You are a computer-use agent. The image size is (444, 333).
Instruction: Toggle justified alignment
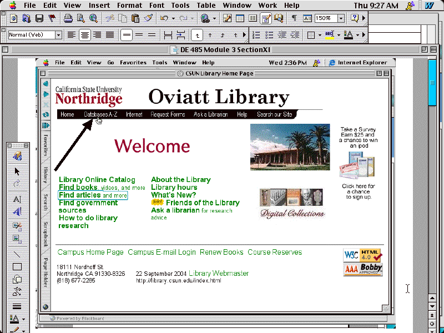(x=110, y=35)
